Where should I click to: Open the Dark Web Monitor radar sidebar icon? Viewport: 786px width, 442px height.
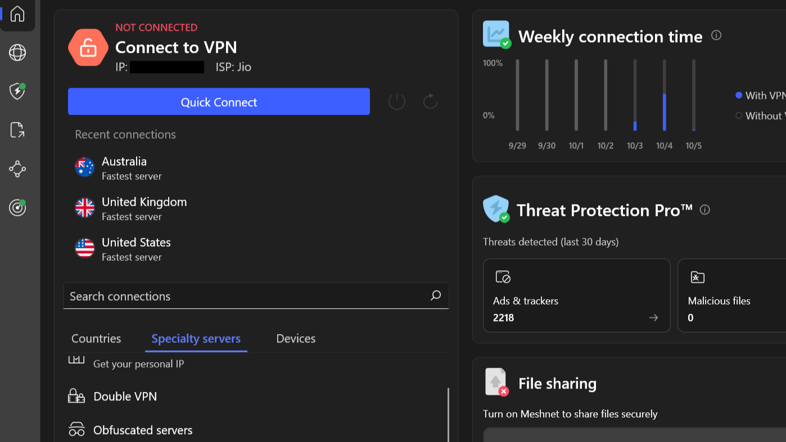point(17,208)
